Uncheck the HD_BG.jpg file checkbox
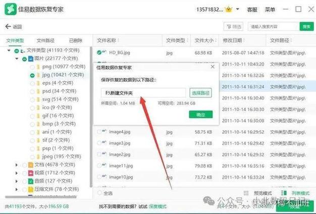 pos(99,52)
